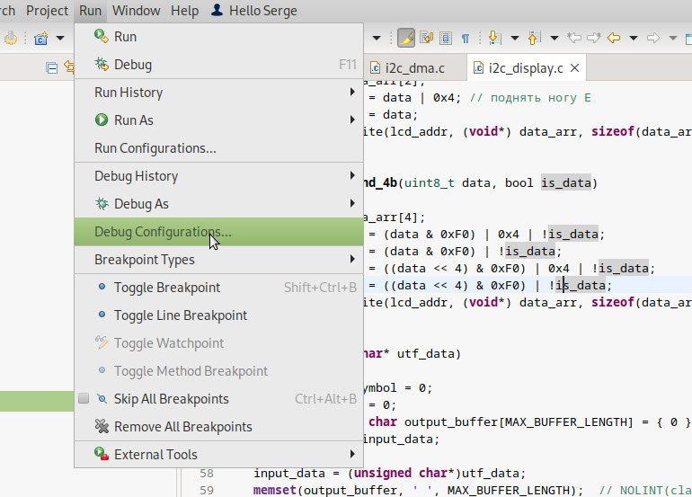The width and height of the screenshot is (692, 497).
Task: Open the Project menu
Action: [48, 11]
